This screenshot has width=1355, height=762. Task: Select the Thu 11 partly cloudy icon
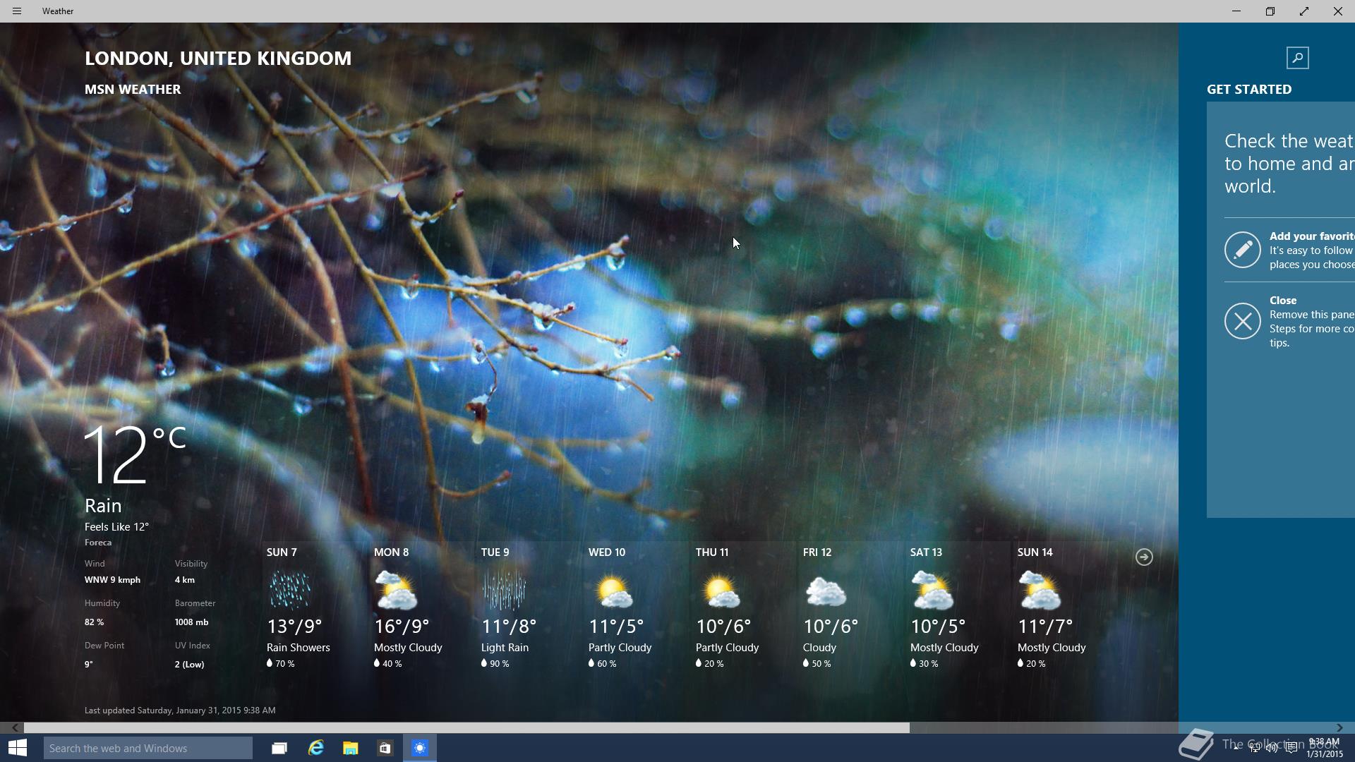720,591
